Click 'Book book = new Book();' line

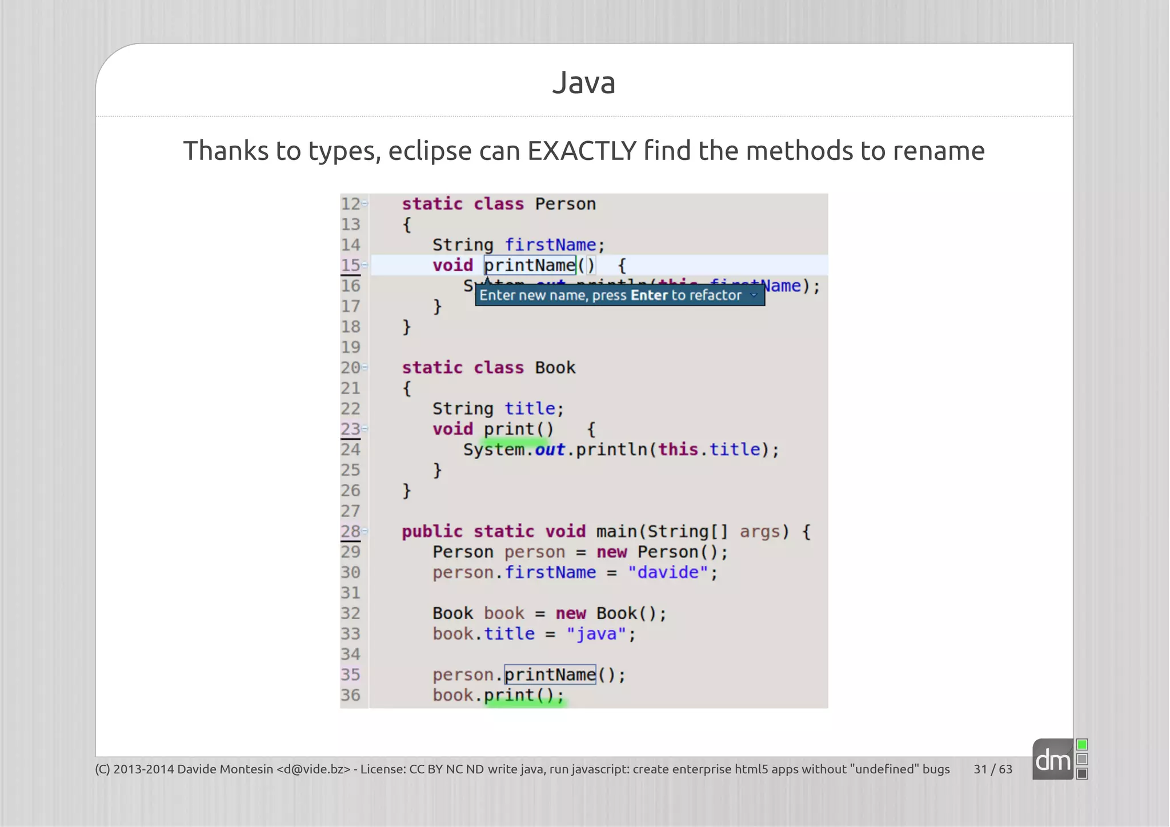(550, 613)
